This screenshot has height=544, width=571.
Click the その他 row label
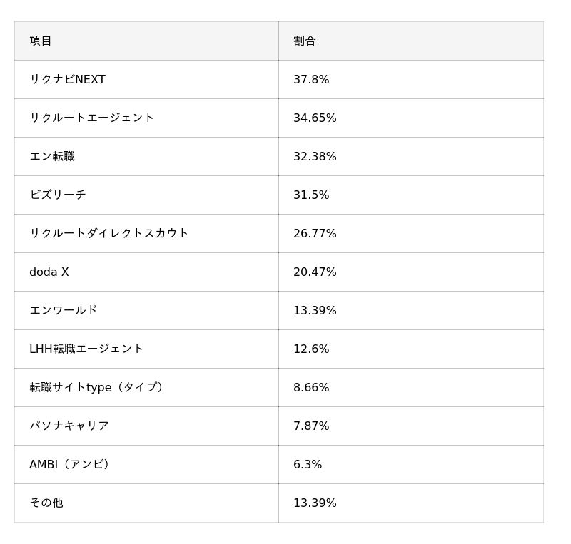46,503
